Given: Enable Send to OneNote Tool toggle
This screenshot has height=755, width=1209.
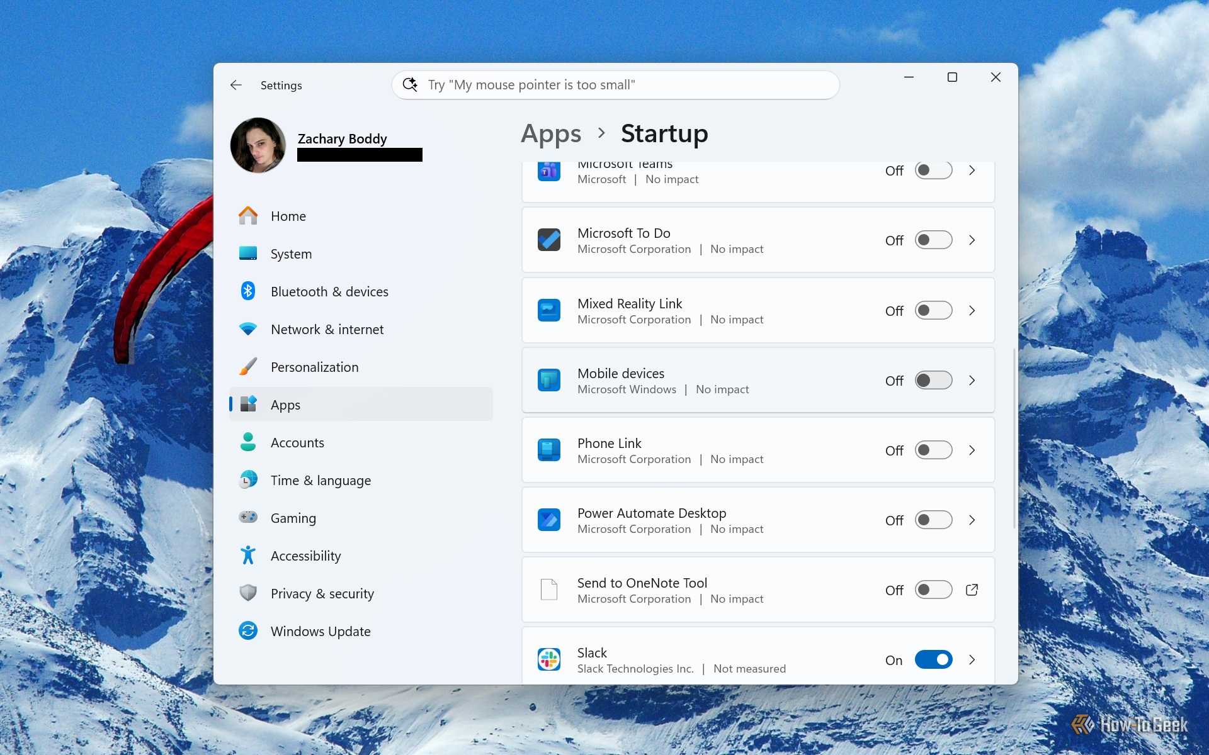Looking at the screenshot, I should coord(933,590).
